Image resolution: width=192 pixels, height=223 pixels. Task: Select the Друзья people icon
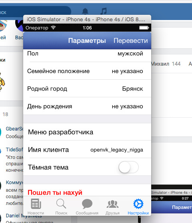(112, 204)
